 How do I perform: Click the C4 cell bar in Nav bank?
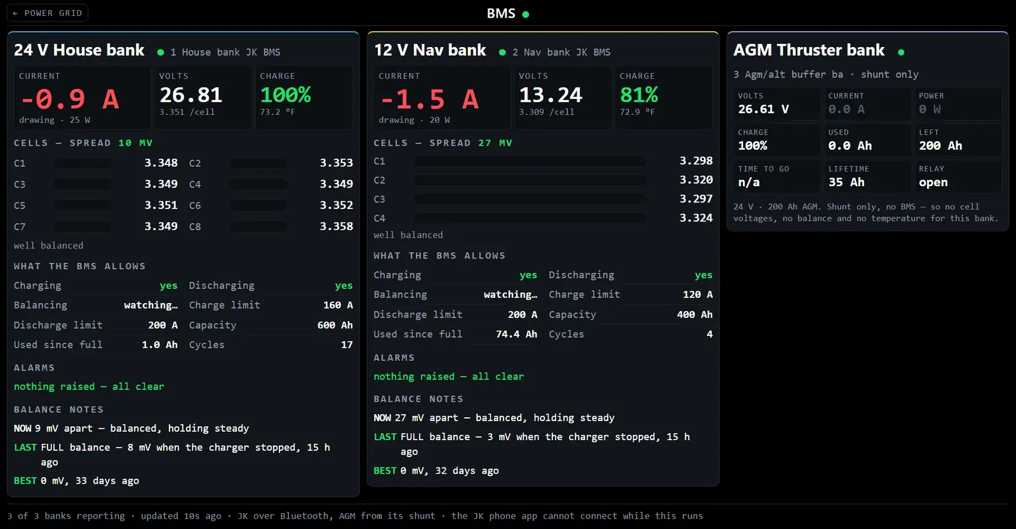(530, 218)
